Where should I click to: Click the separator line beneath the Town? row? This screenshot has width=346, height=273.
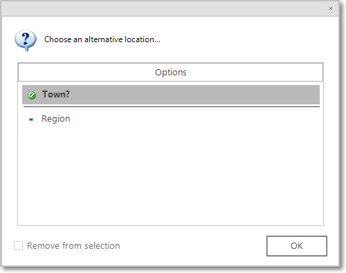pyautogui.click(x=171, y=106)
